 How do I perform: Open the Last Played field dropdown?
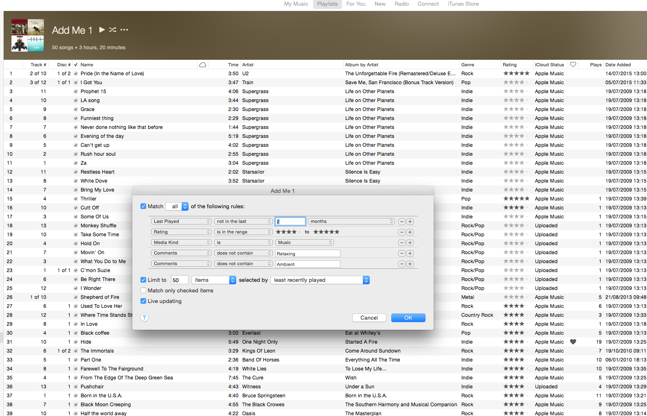click(181, 221)
